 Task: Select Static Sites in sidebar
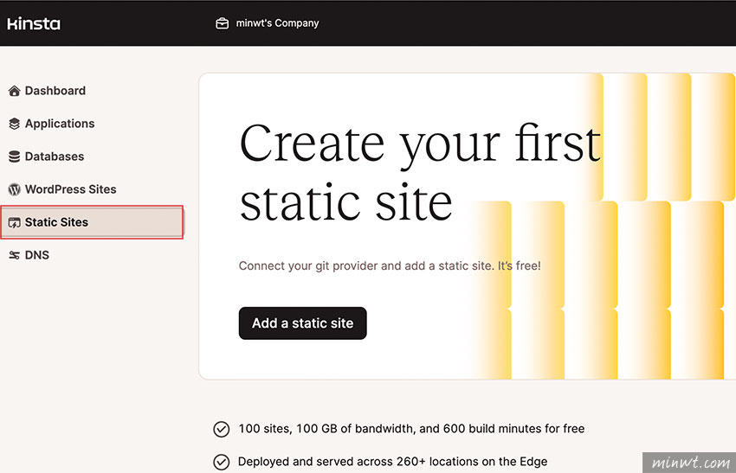click(x=93, y=222)
